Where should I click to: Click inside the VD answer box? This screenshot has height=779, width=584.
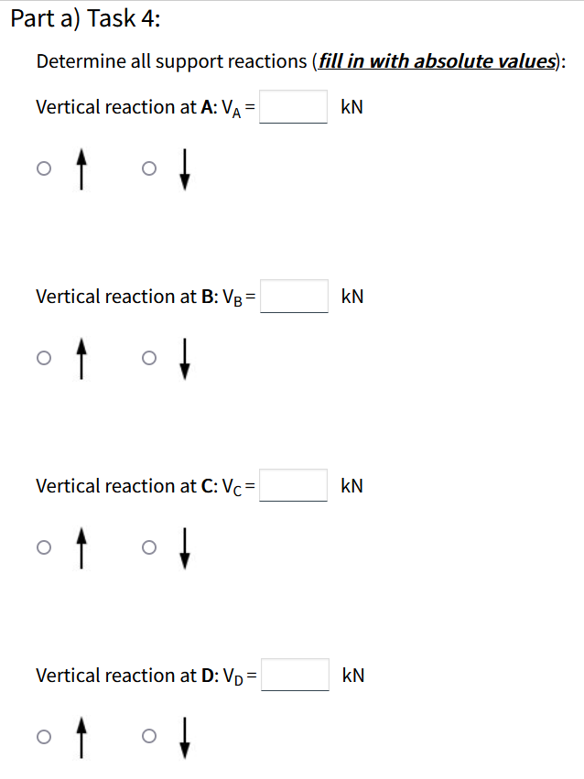[294, 675]
